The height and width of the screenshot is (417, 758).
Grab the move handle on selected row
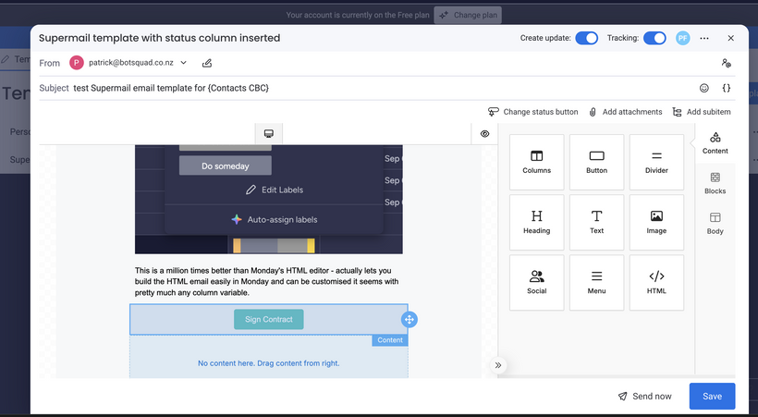409,319
